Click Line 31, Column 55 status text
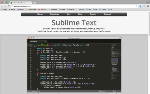The height and width of the screenshot is (94, 150). (34, 91)
